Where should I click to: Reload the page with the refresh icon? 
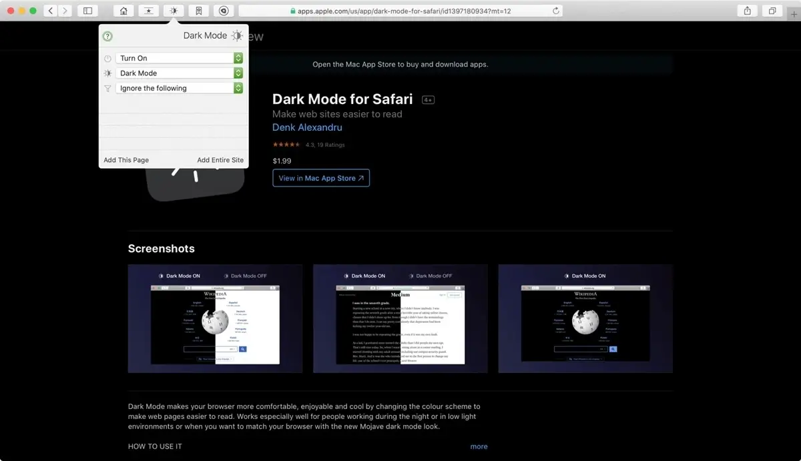pyautogui.click(x=556, y=11)
